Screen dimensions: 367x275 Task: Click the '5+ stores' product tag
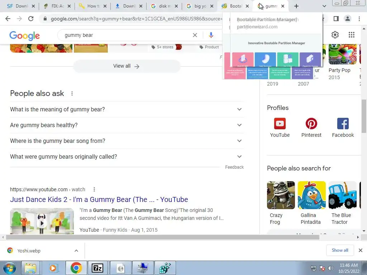[162, 47]
